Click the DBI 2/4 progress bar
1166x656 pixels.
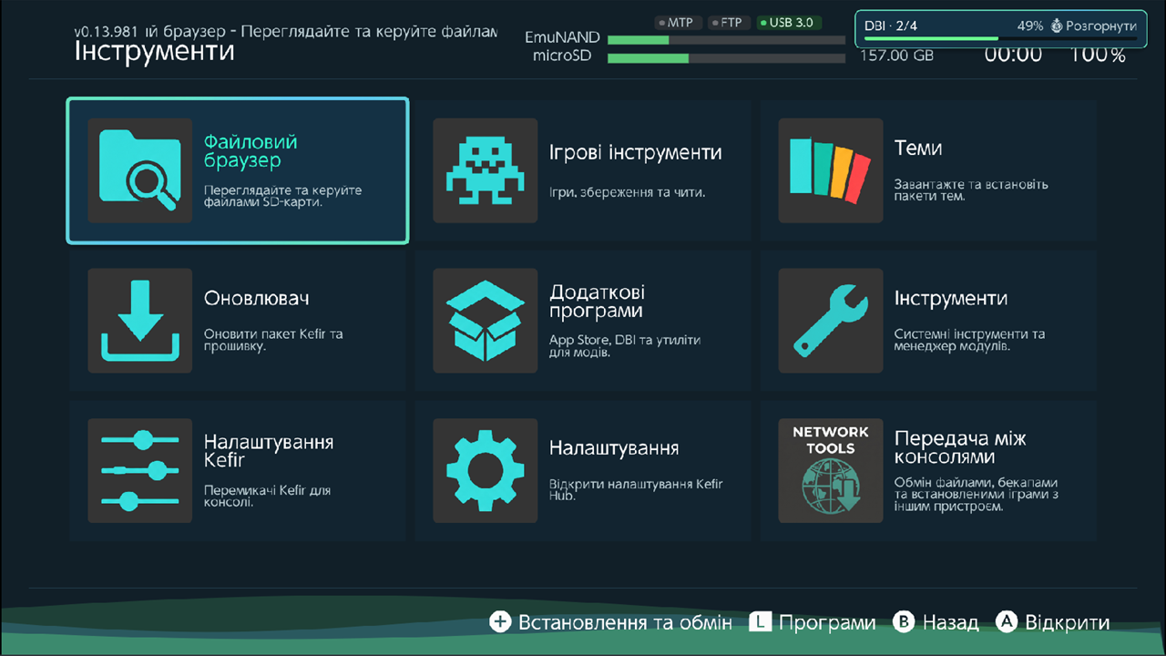[1000, 38]
